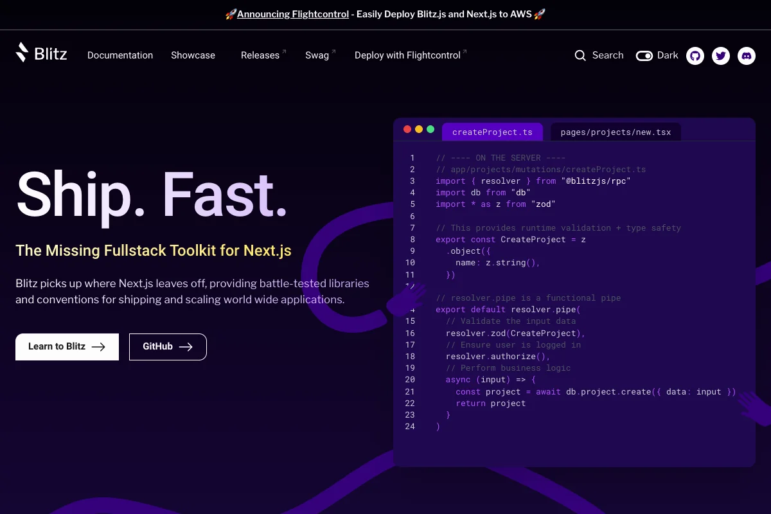
Task: Click the search magnifier icon
Action: pyautogui.click(x=580, y=55)
